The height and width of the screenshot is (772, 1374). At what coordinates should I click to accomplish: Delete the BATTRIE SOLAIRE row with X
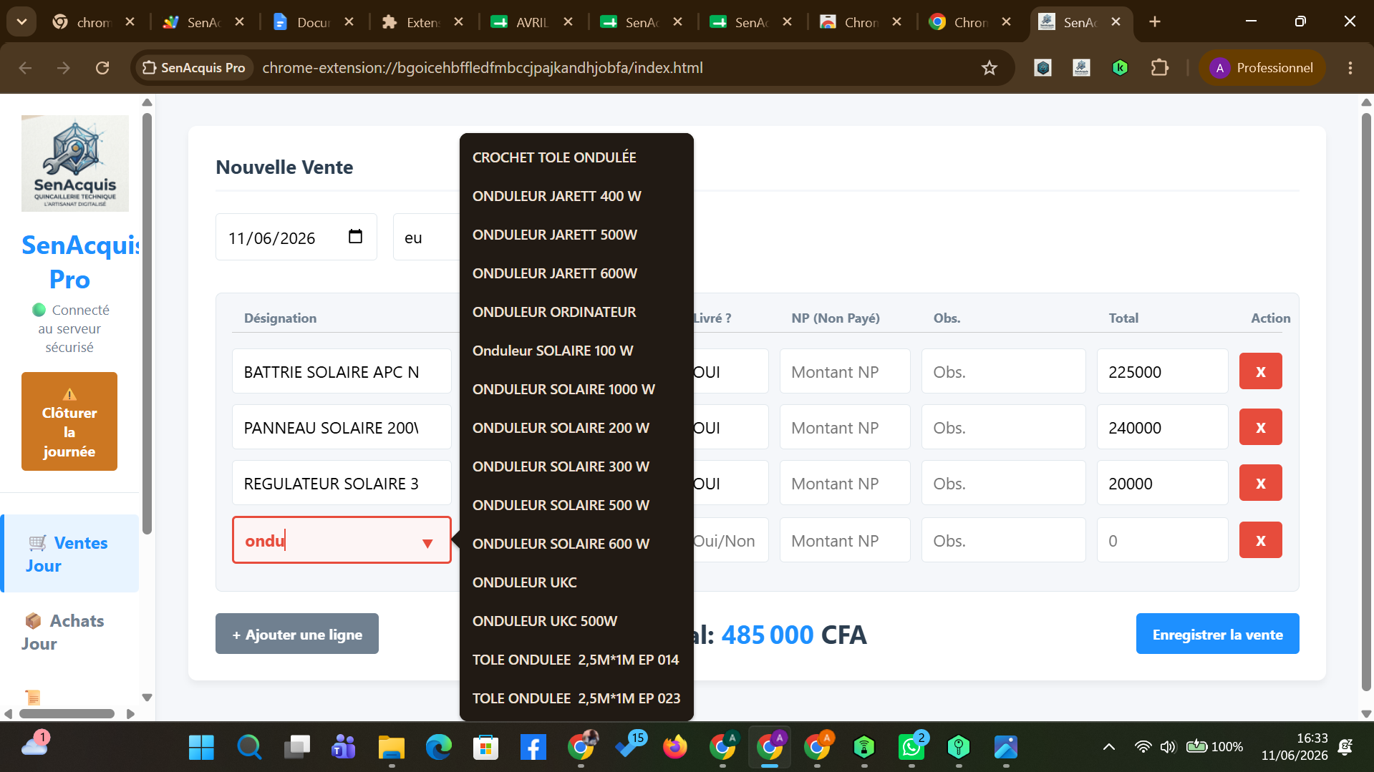(1260, 371)
